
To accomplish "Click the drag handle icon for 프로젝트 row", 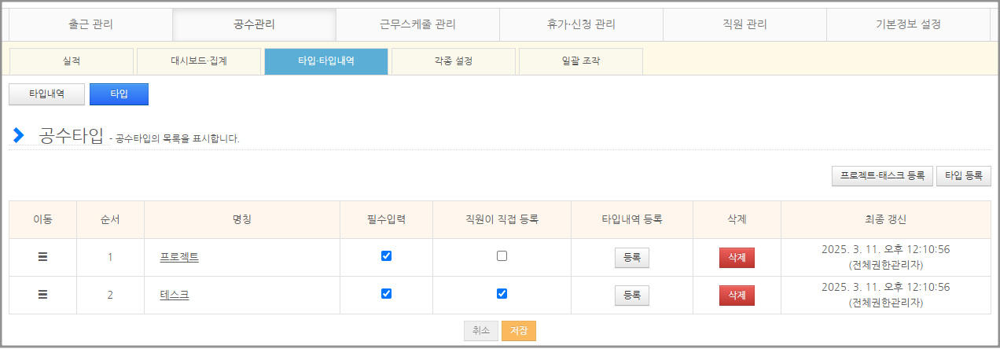I will tap(42, 257).
